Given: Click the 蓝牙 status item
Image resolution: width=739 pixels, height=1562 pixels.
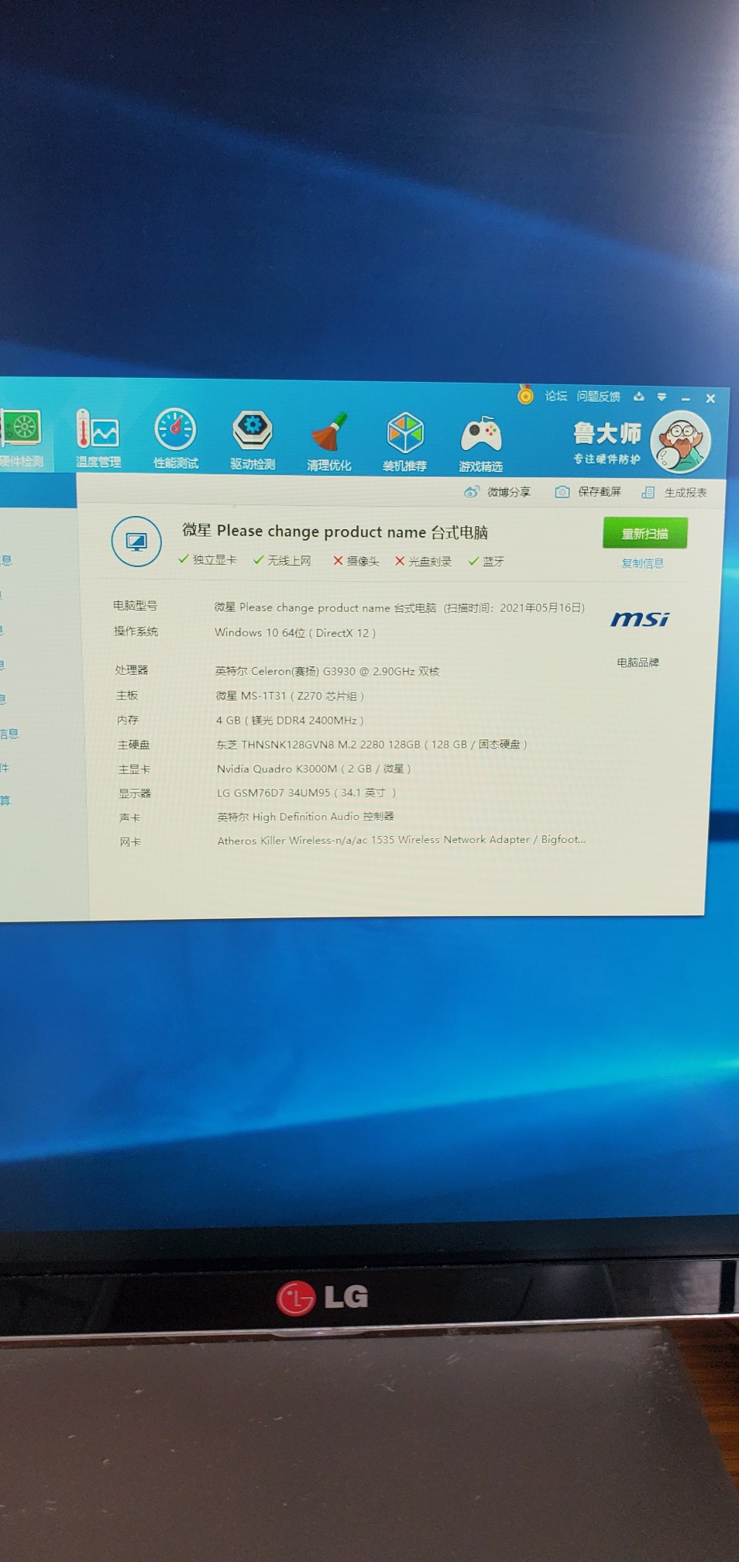Looking at the screenshot, I should (x=486, y=561).
